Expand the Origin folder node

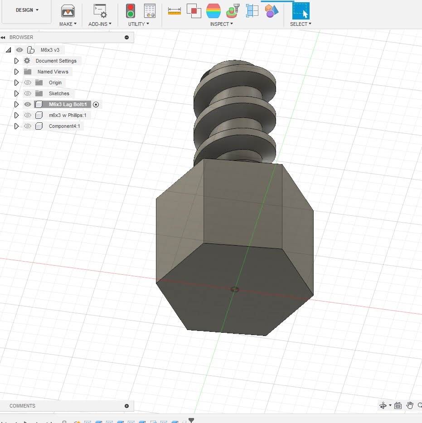click(16, 83)
